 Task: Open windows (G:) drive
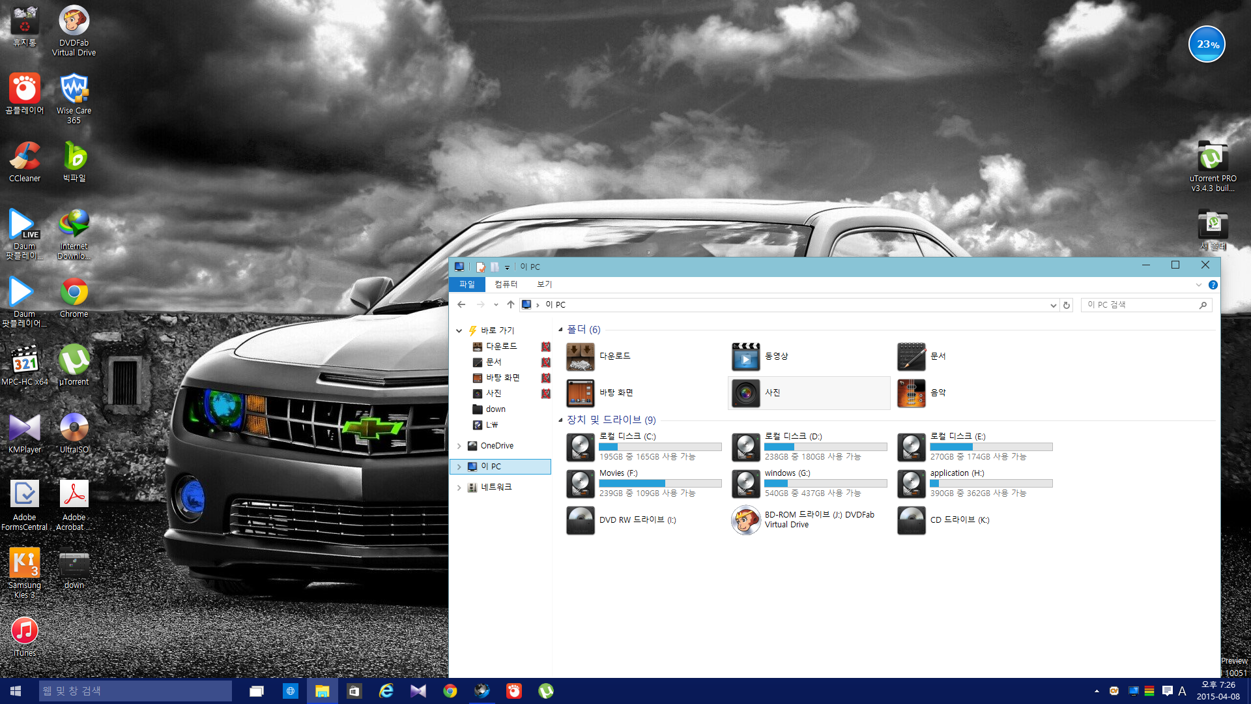pyautogui.click(x=809, y=484)
